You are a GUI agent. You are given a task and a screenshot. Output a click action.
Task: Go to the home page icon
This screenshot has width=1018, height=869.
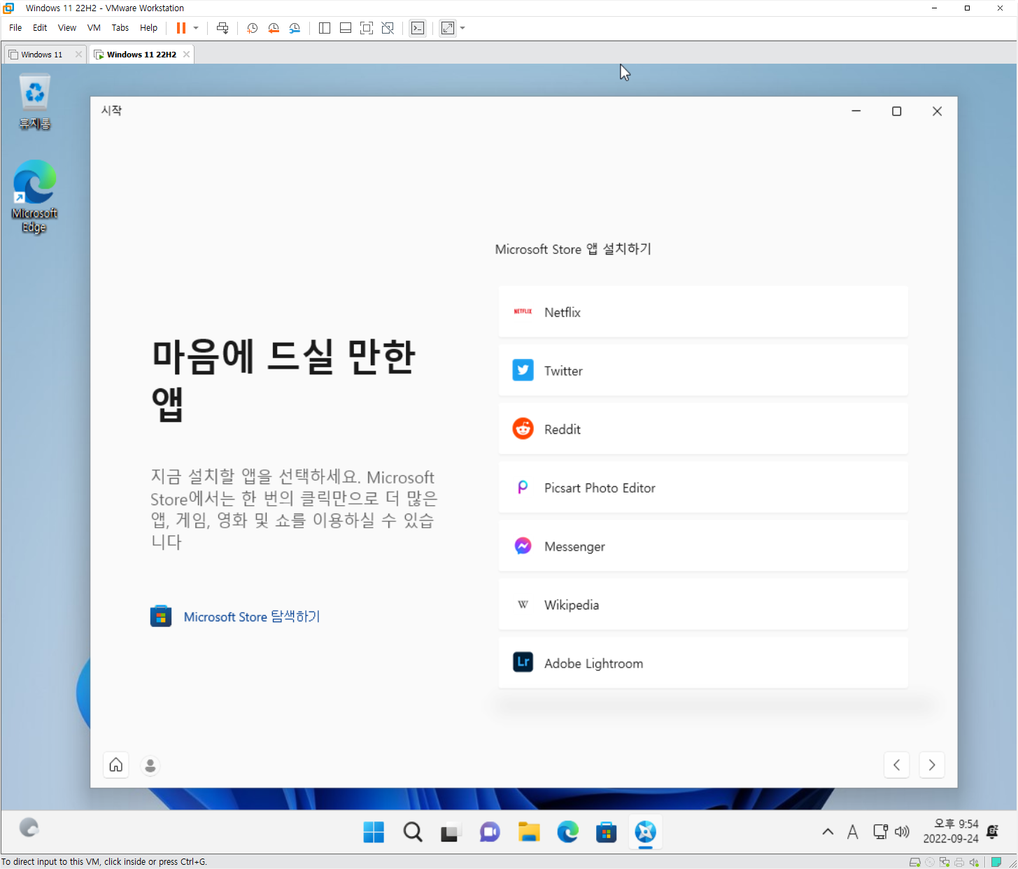(116, 765)
